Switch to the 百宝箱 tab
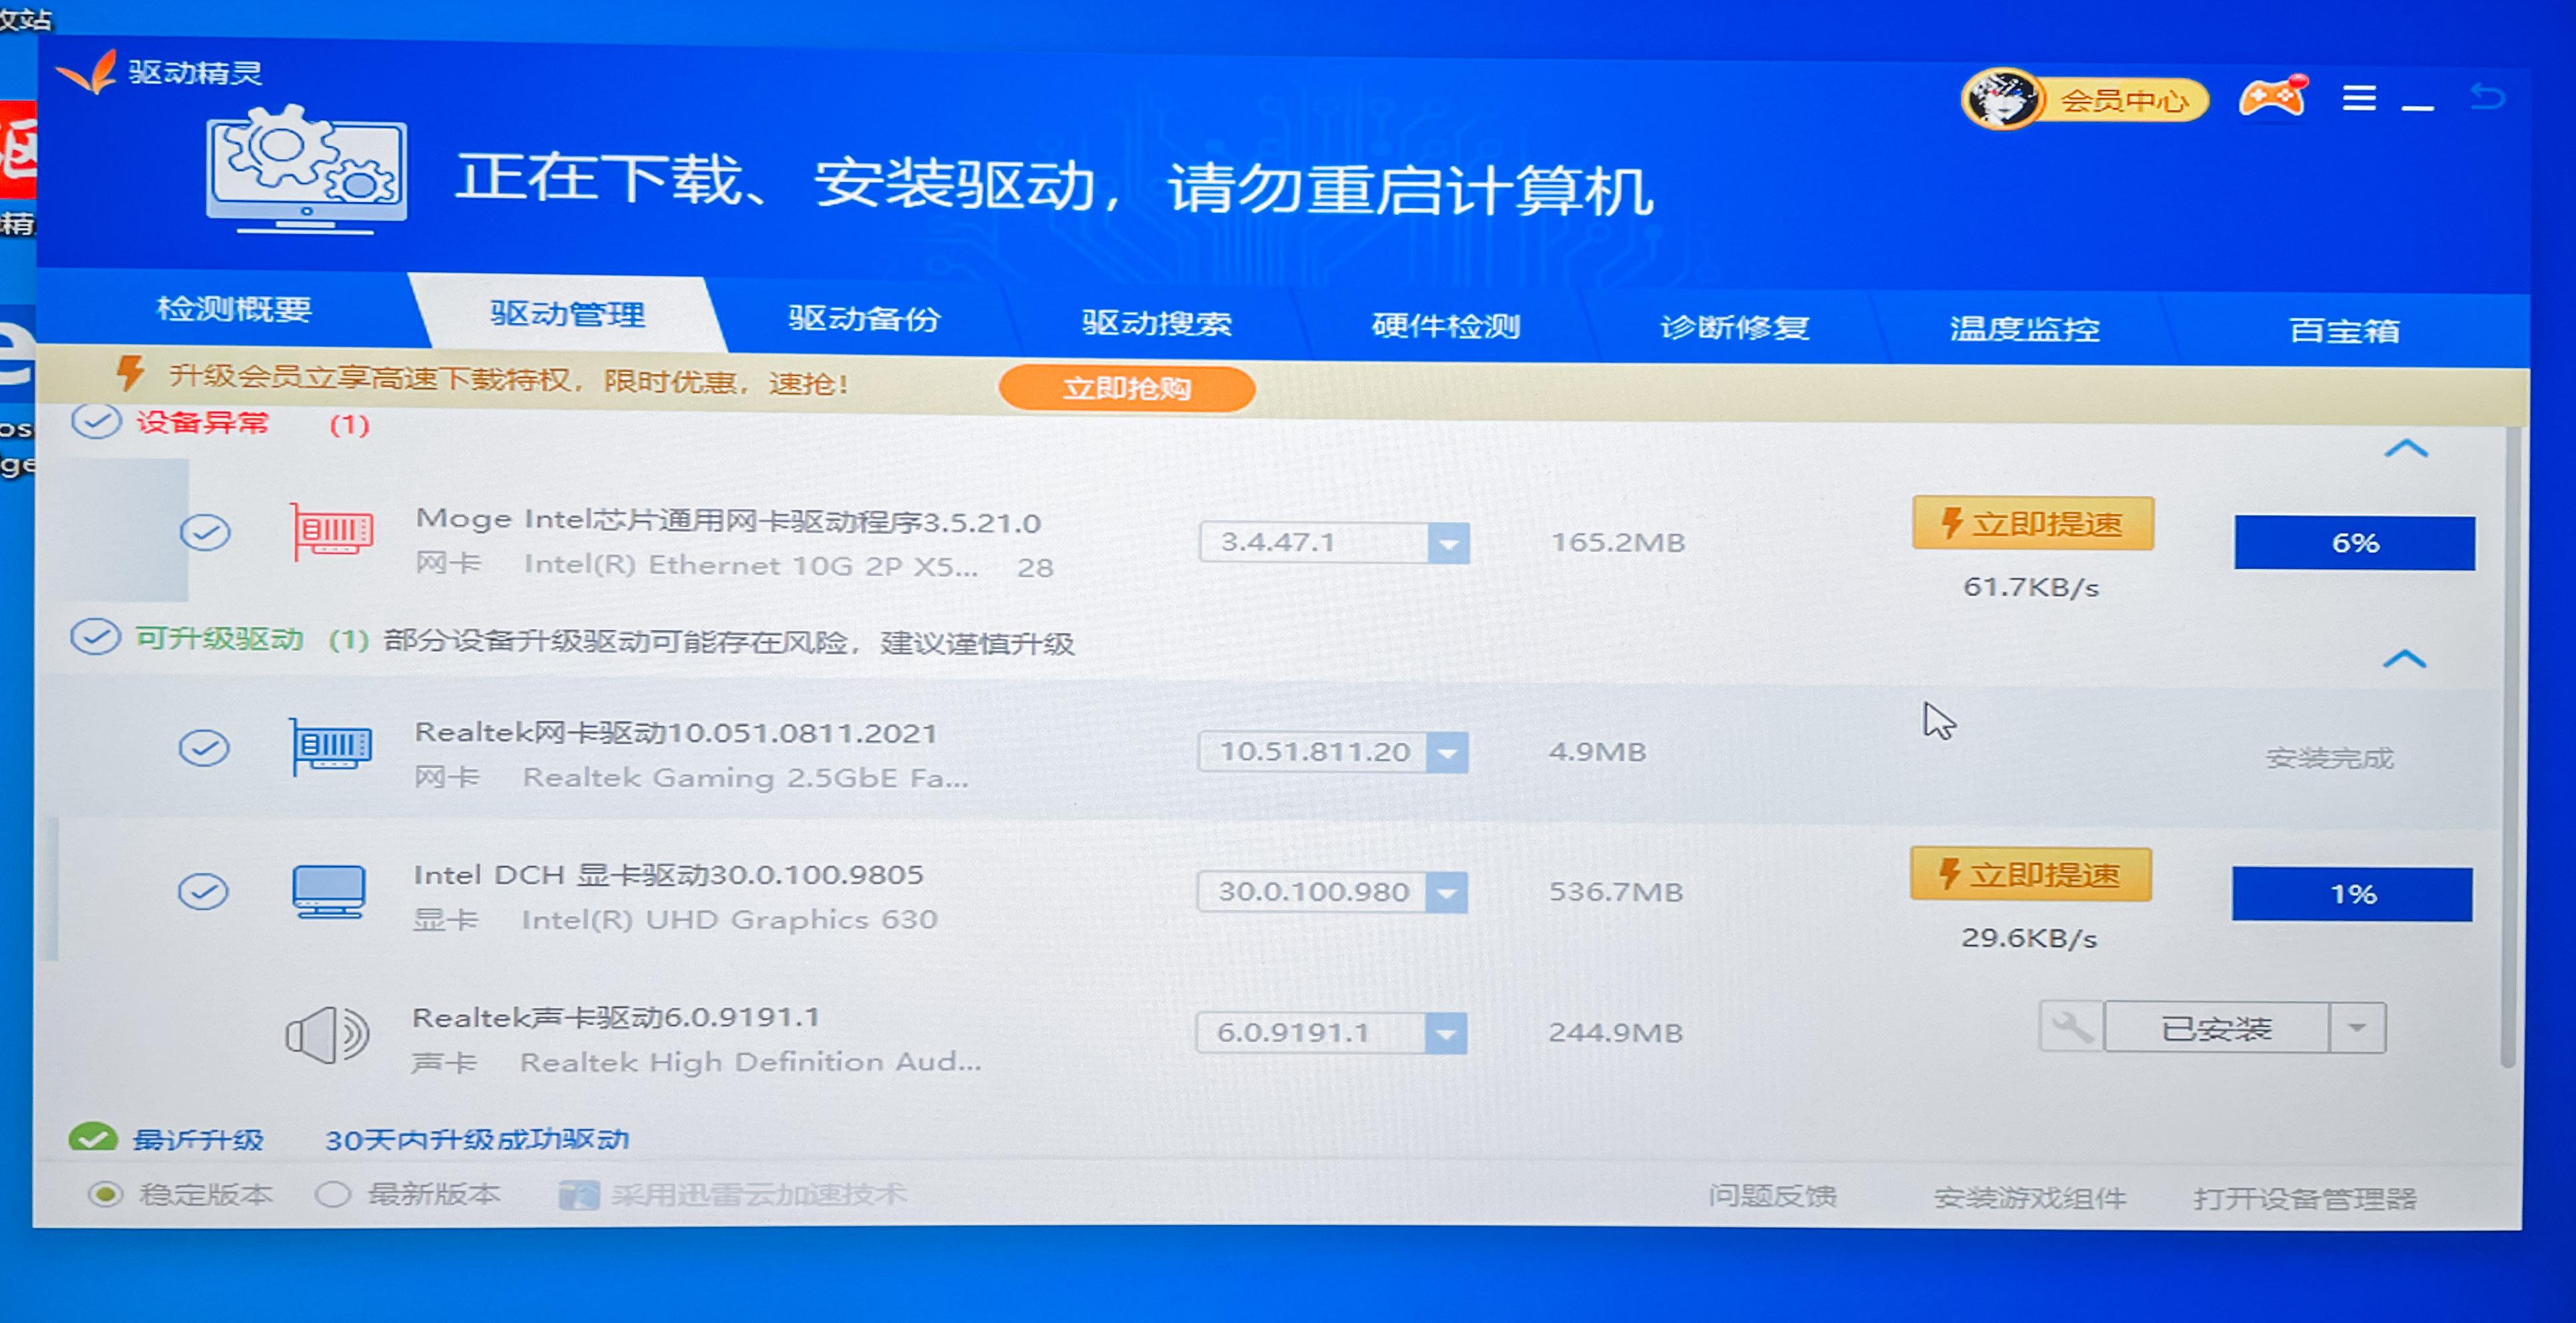The height and width of the screenshot is (1323, 2576). pos(2345,331)
